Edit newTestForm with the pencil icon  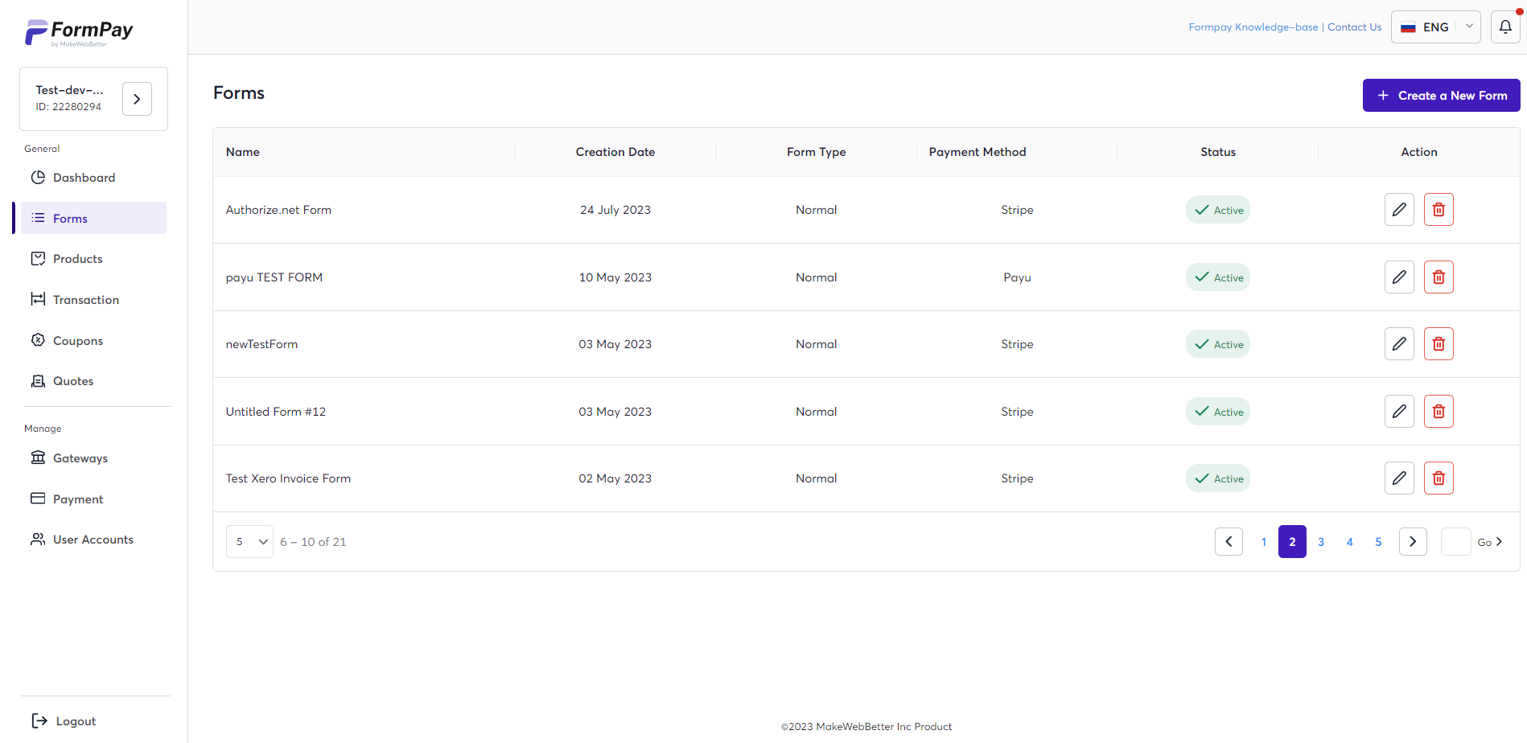1399,344
